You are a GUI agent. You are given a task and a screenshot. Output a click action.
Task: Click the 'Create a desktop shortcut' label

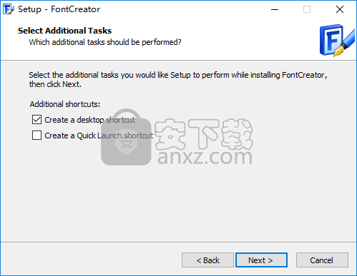89,120
